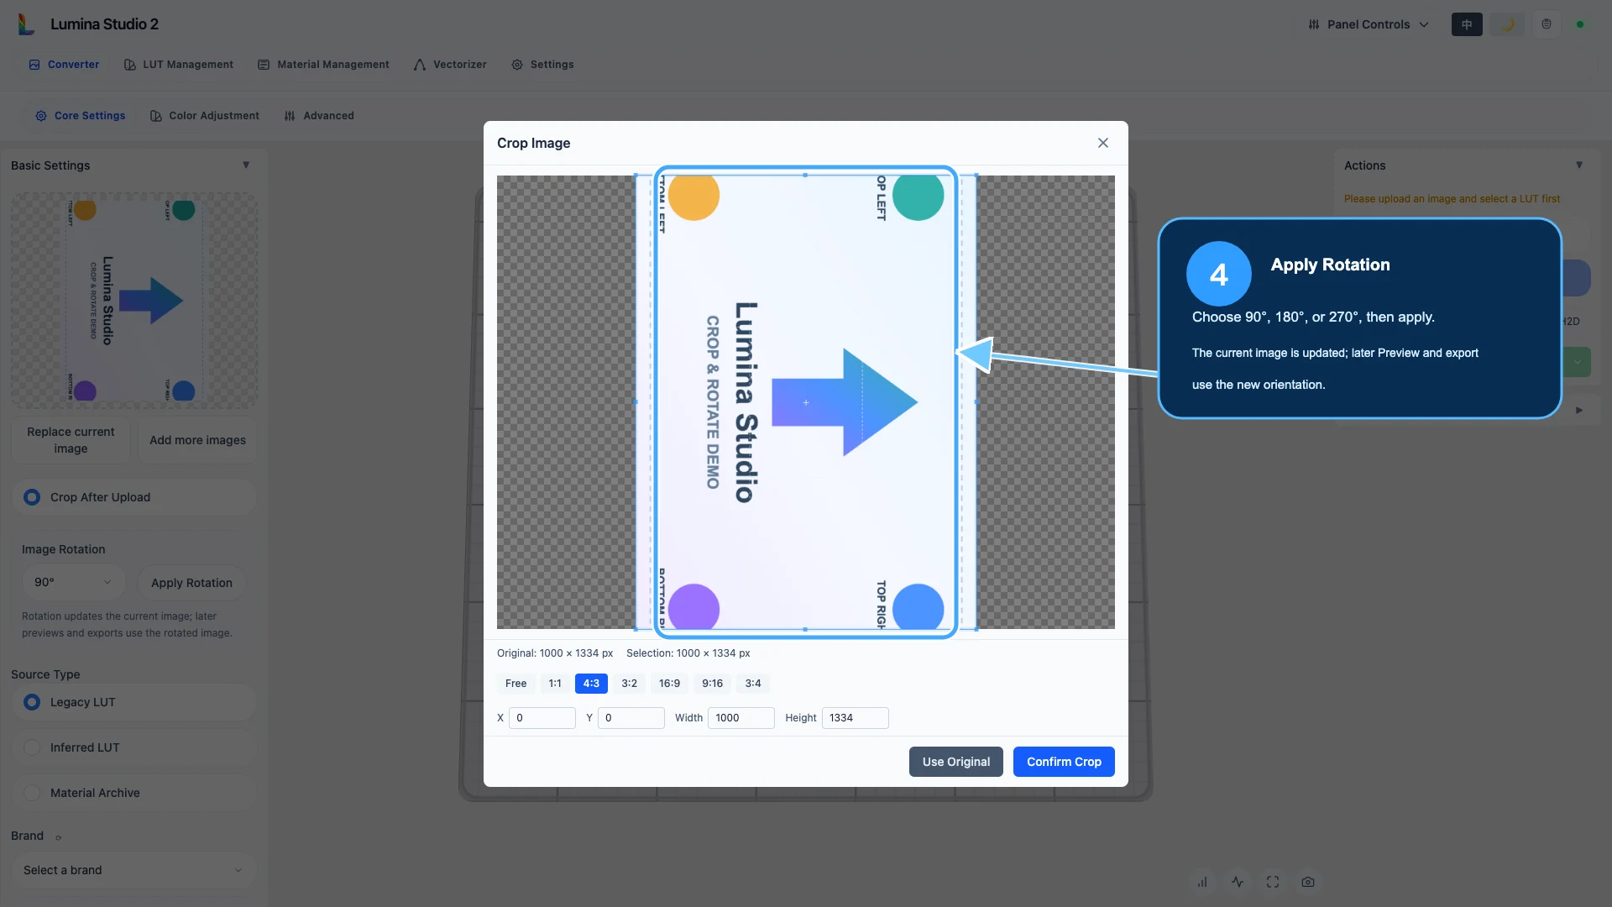Click the Confirm Crop button
1612x907 pixels.
(1064, 762)
